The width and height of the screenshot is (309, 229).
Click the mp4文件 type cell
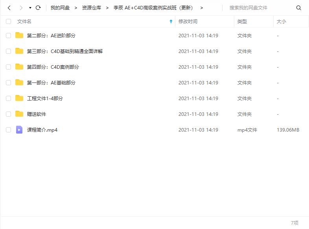(247, 130)
